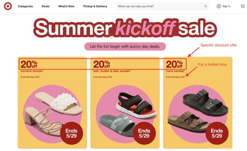Click 20% off kids', toddler & baby sandals
247x151 pixels.
[x=112, y=66]
